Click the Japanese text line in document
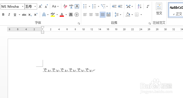The height and width of the screenshot is (98, 183). [x=68, y=70]
